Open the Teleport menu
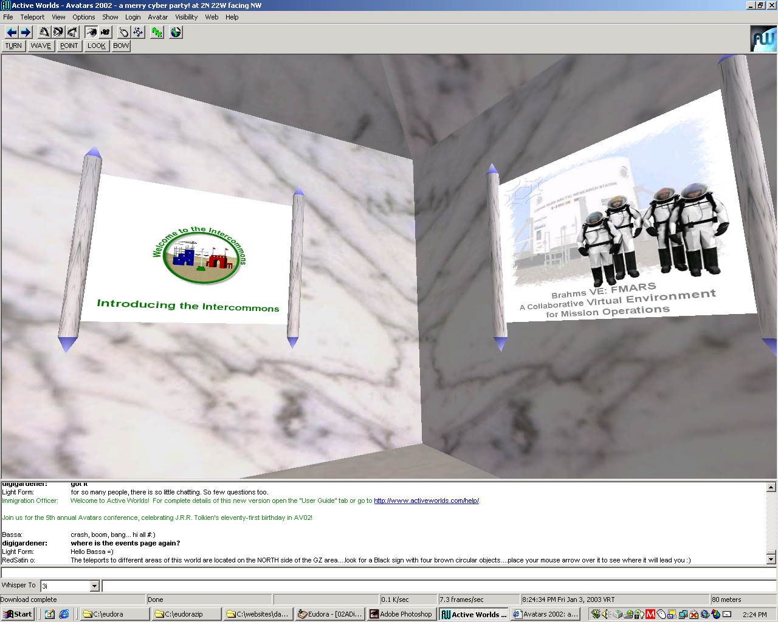The width and height of the screenshot is (778, 622). (32, 17)
